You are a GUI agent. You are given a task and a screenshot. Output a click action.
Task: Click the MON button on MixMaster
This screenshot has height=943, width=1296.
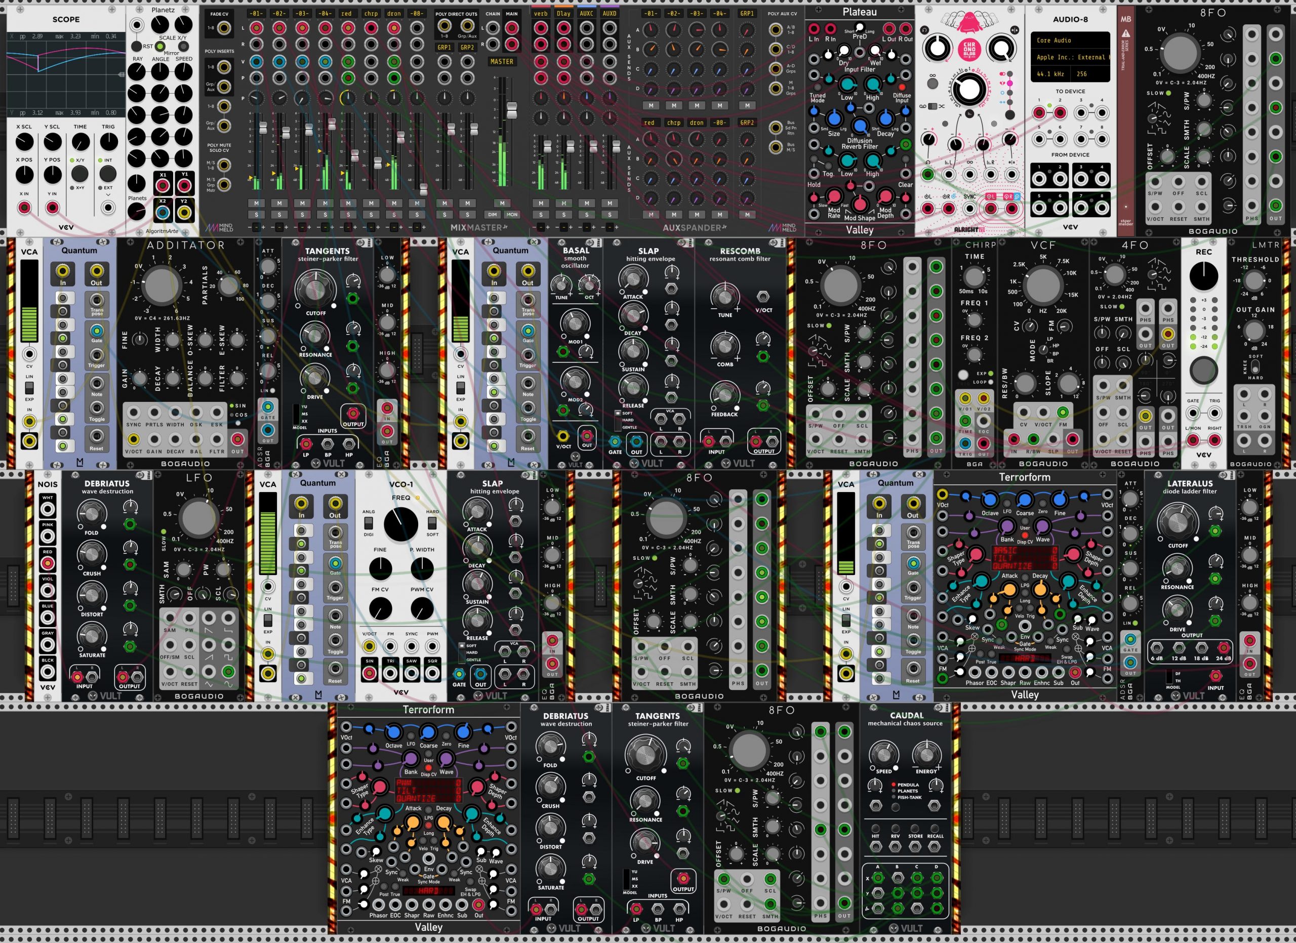511,215
